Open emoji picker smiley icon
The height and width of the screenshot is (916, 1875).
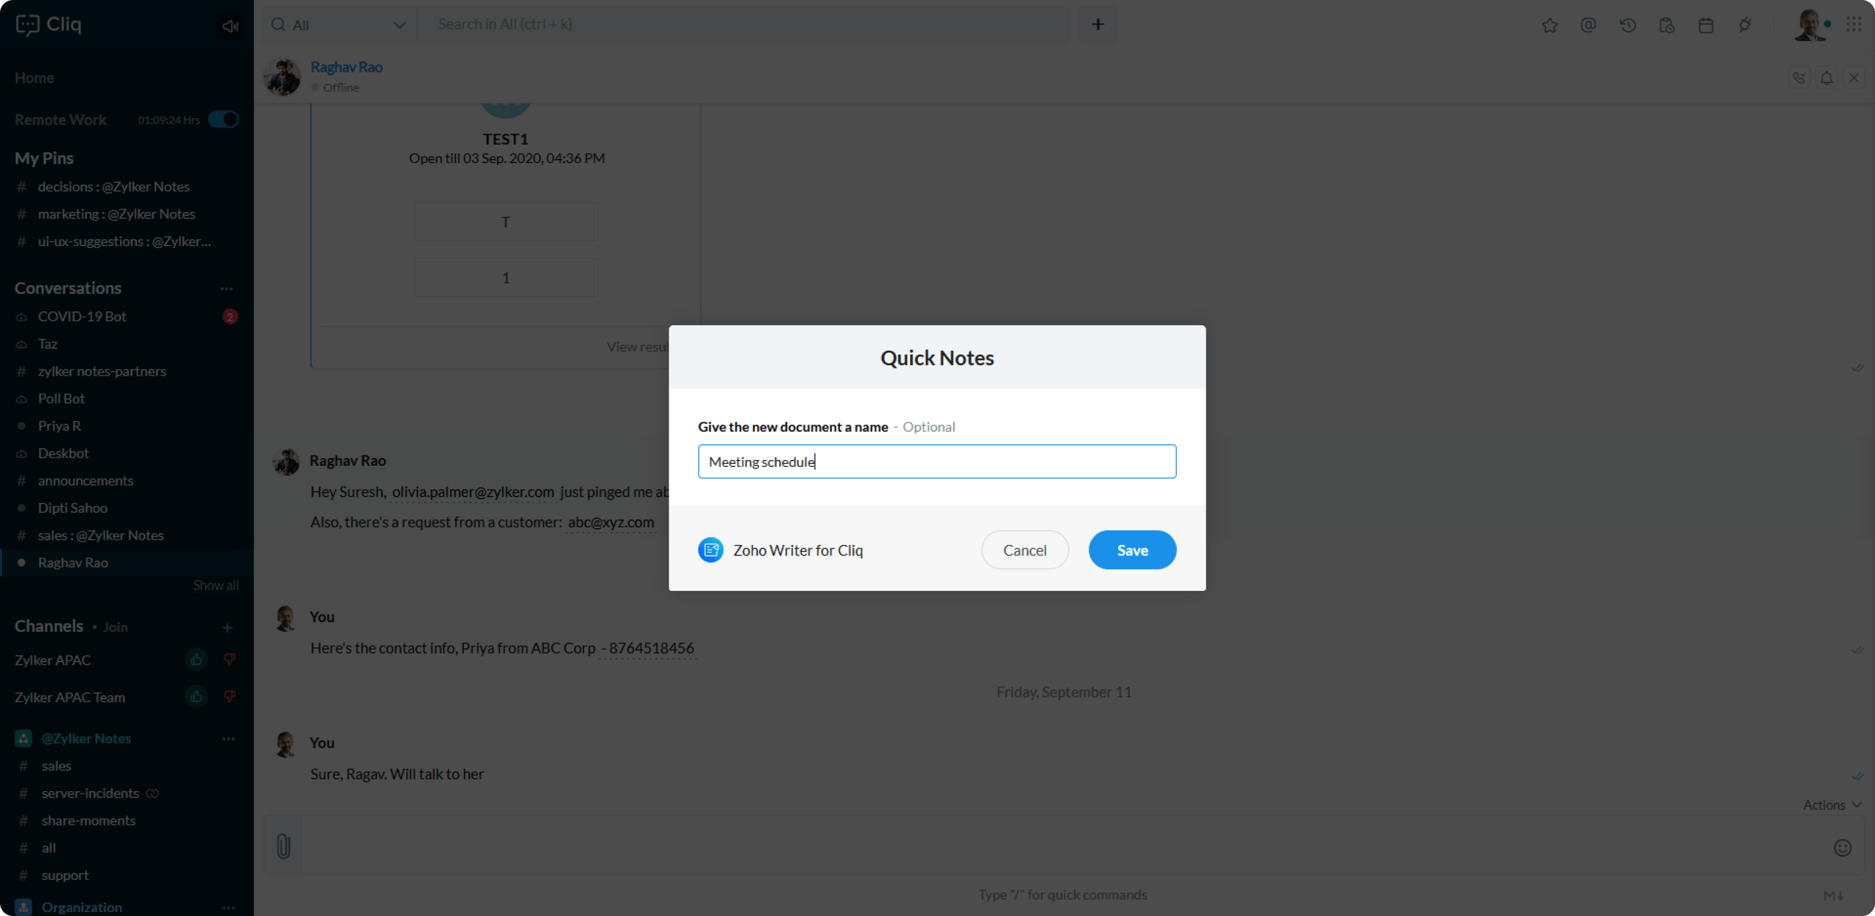[x=1842, y=847]
